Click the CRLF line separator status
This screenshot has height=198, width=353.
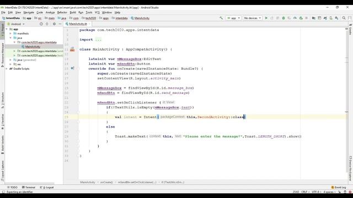point(304,192)
